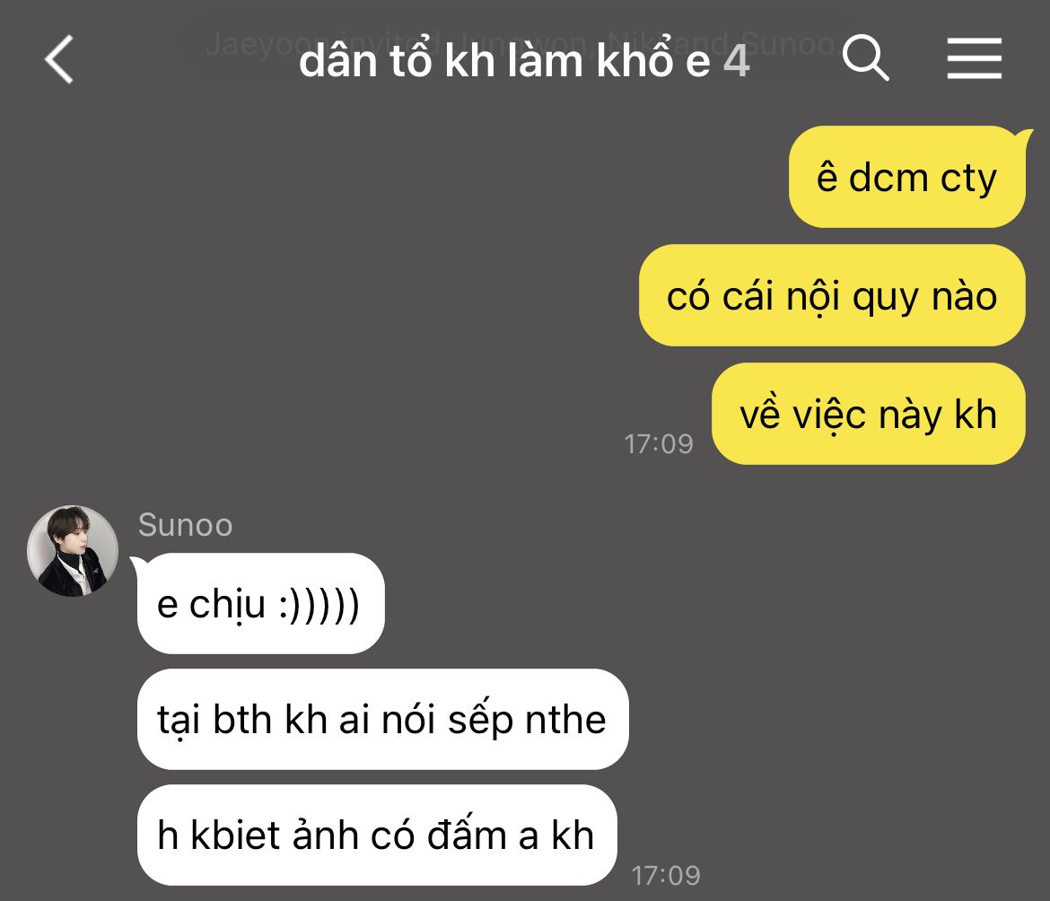The height and width of the screenshot is (901, 1050).
Task: Tap the chat title "dân tổ kh làm khổ e"
Action: point(504,61)
